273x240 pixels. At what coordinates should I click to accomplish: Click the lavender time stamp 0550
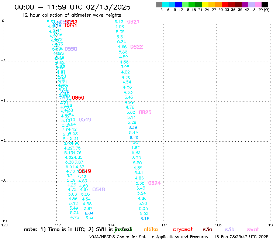click(x=71, y=49)
